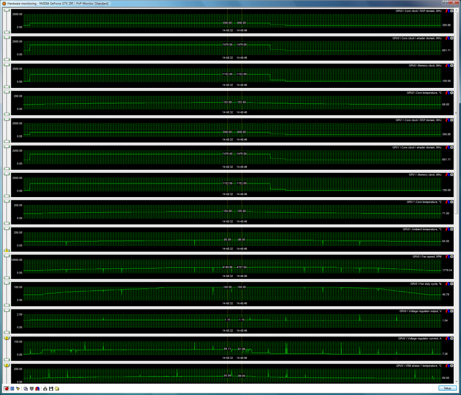The height and width of the screenshot is (395, 461).
Task: Click magnet icon on GPU1 Core temperature graph
Action: 447,202
